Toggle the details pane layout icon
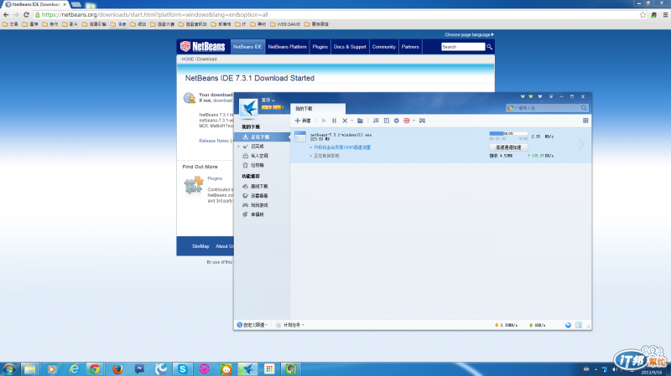Viewport: 671px width, 376px height. tap(387, 121)
